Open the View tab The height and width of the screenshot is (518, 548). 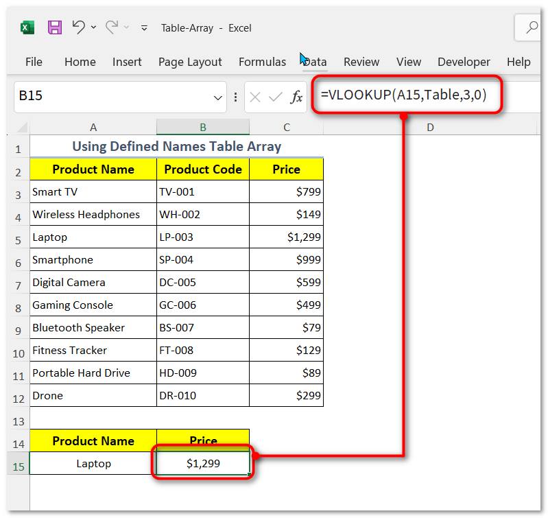[409, 62]
